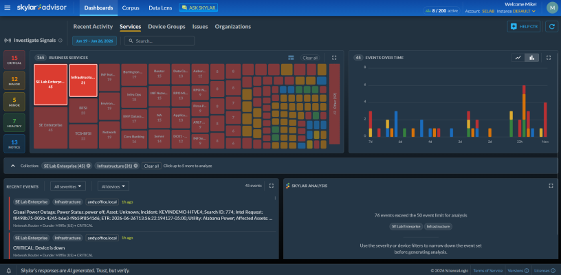Open the Organizations sub-tab
Viewport: 561px width, 275px height.
[233, 26]
